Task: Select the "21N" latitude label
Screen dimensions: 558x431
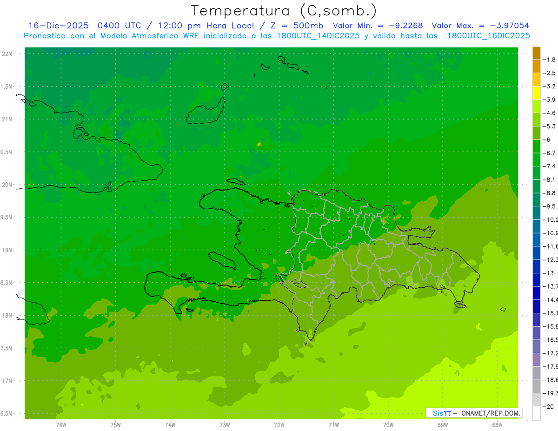Action: [x=7, y=119]
